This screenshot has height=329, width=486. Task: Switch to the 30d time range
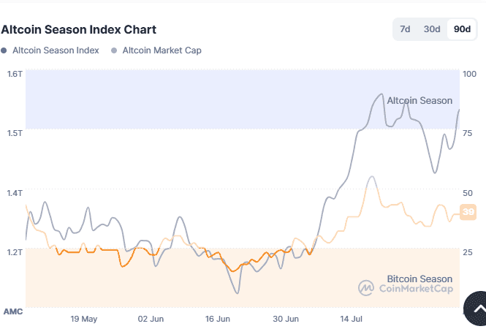point(432,29)
